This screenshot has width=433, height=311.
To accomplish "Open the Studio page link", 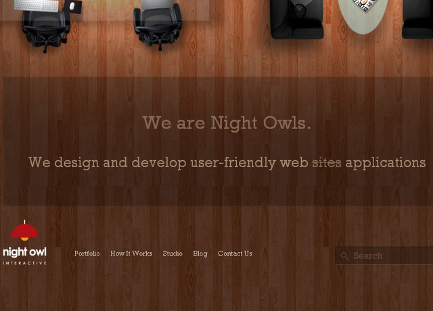I will tap(173, 254).
